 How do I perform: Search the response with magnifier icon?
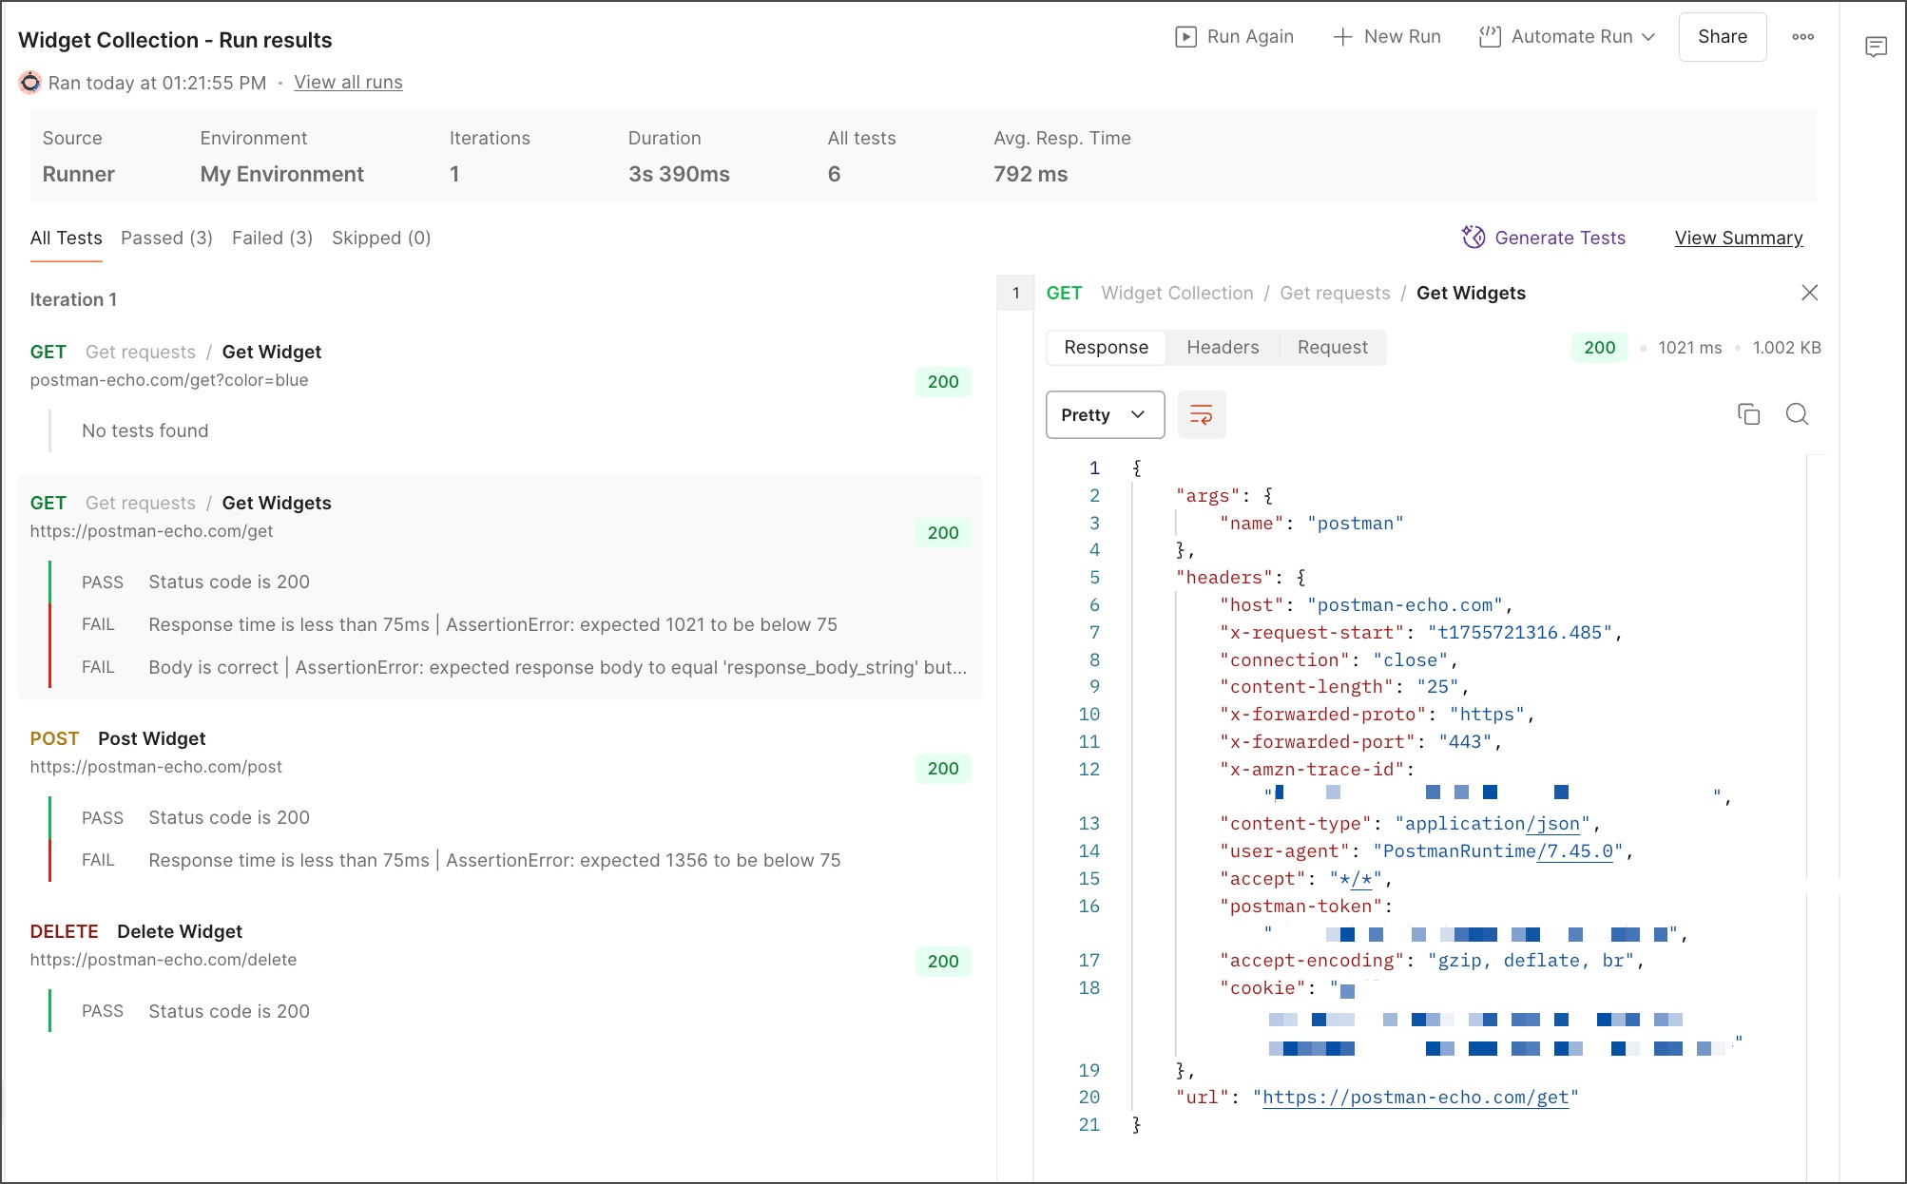point(1797,414)
